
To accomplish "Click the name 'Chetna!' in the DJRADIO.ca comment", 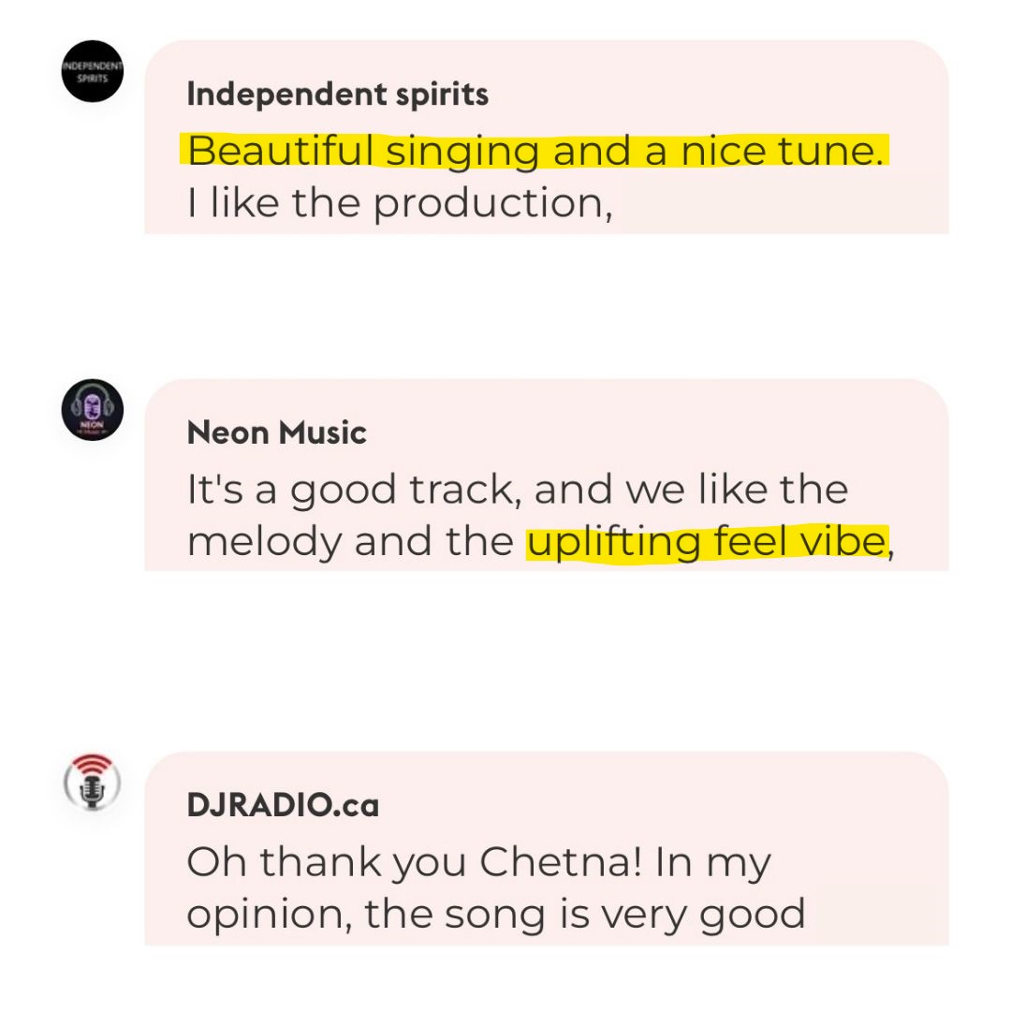I will coord(561,861).
